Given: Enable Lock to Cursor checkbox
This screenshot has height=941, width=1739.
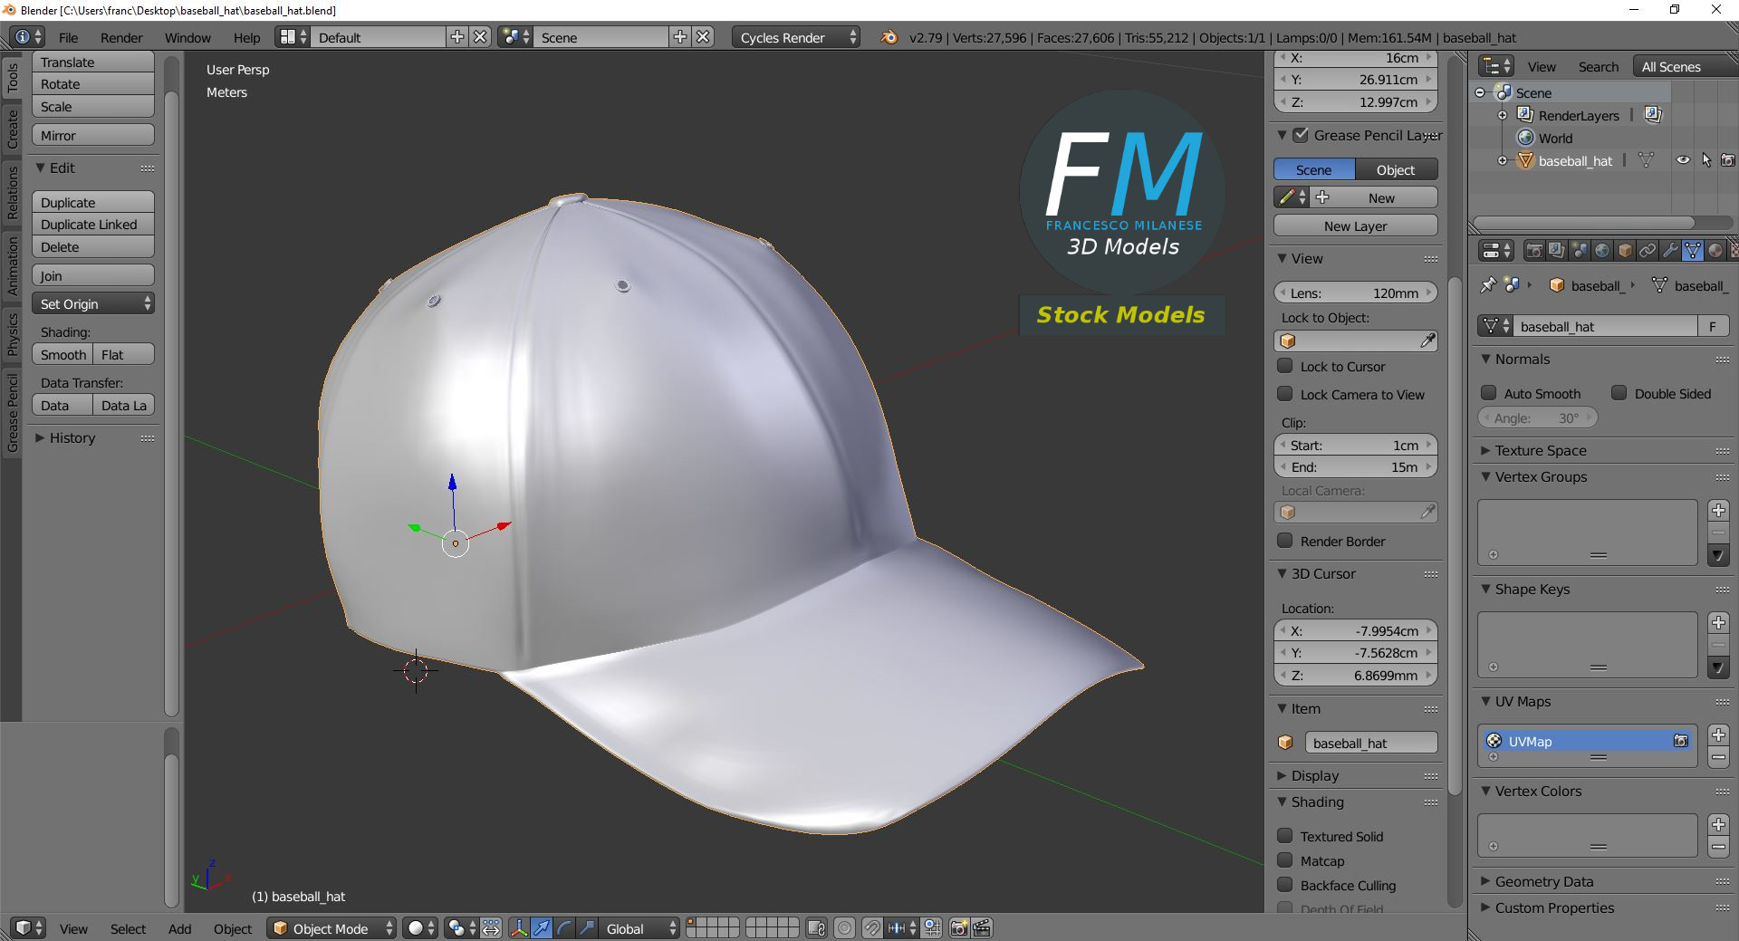Looking at the screenshot, I should click(x=1284, y=366).
